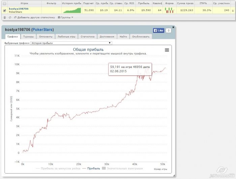
Task: Click the Общая прибыль chart title
Action: (88, 49)
